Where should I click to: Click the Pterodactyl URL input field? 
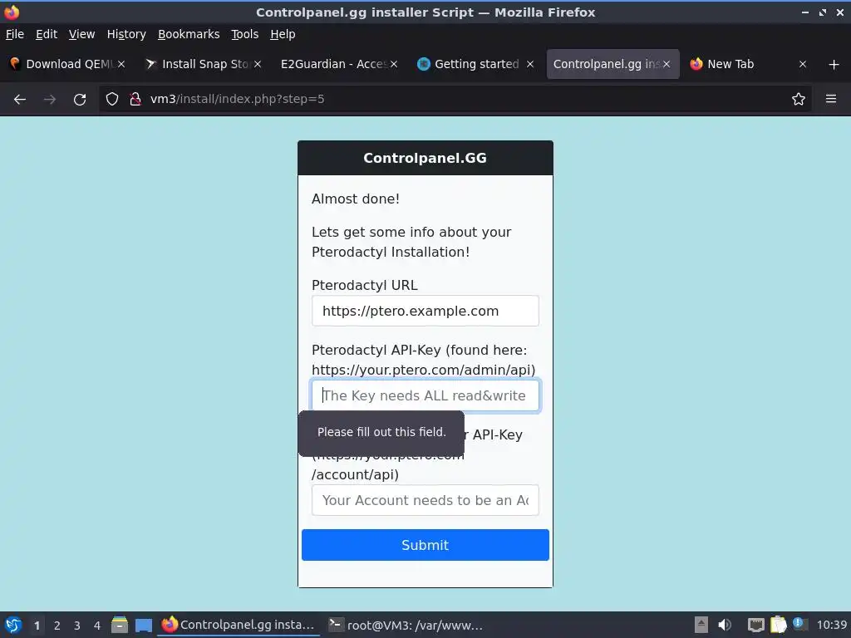point(425,311)
